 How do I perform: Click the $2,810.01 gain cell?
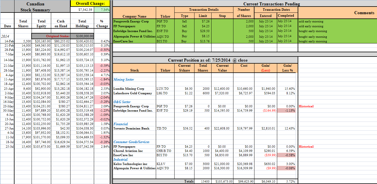point(268,128)
